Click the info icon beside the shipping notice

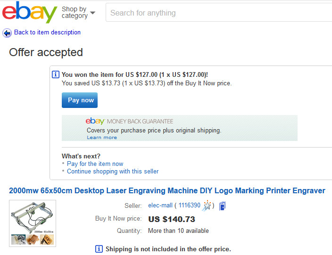coord(99,249)
